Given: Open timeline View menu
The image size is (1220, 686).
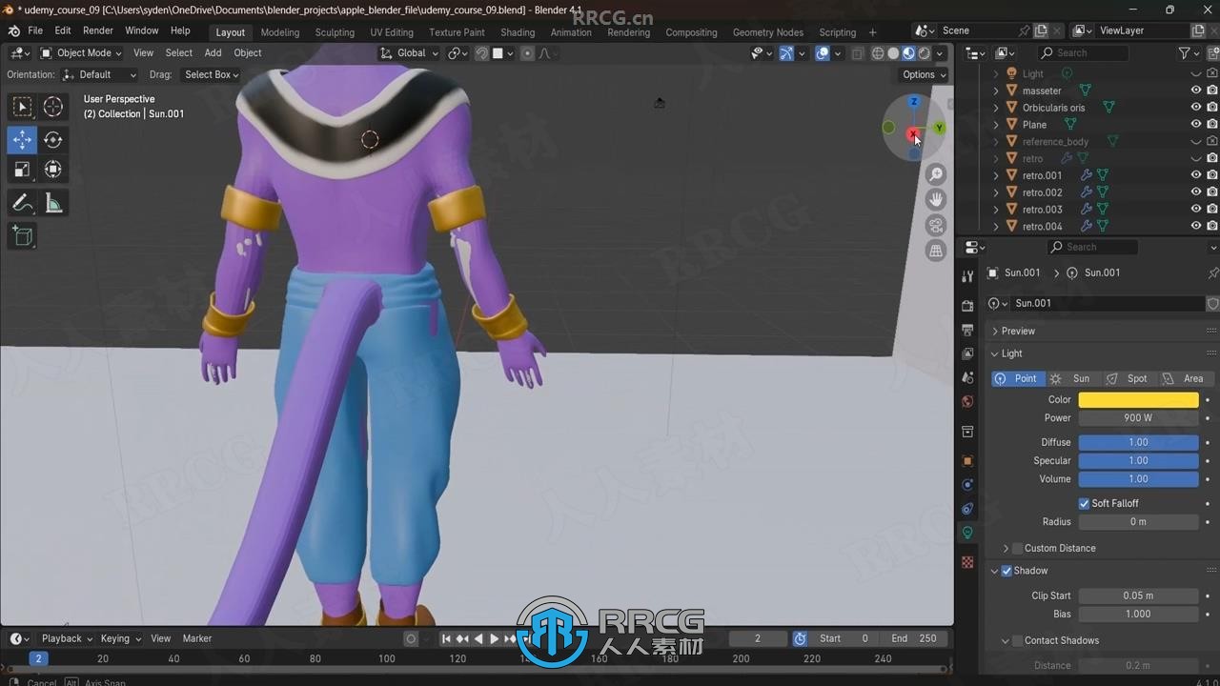Looking at the screenshot, I should pos(161,638).
